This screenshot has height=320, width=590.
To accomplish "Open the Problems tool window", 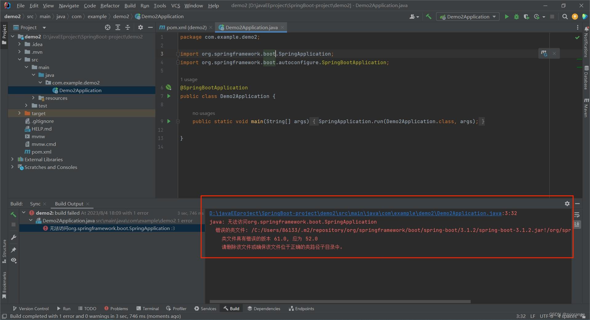I will pos(116,309).
